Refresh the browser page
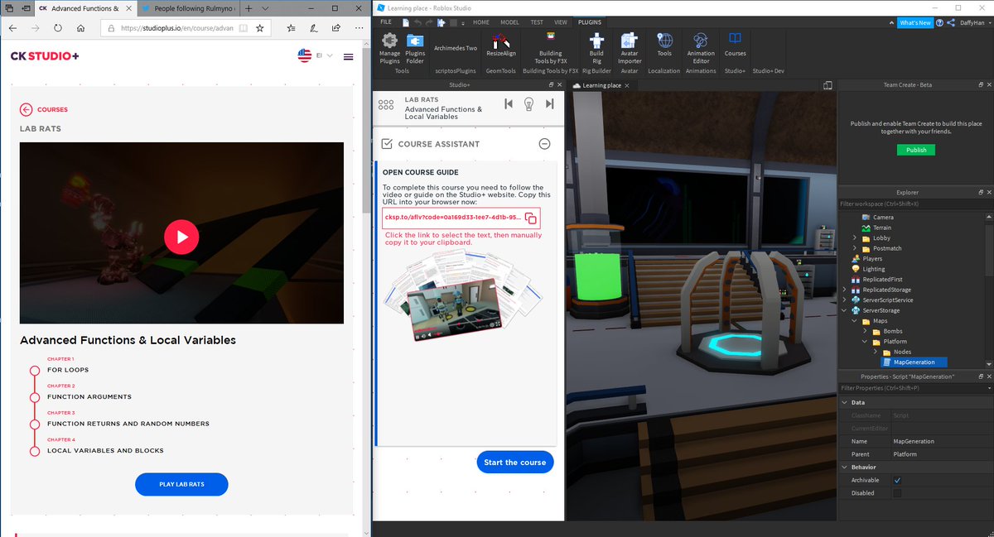This screenshot has height=537, width=994. [58, 27]
